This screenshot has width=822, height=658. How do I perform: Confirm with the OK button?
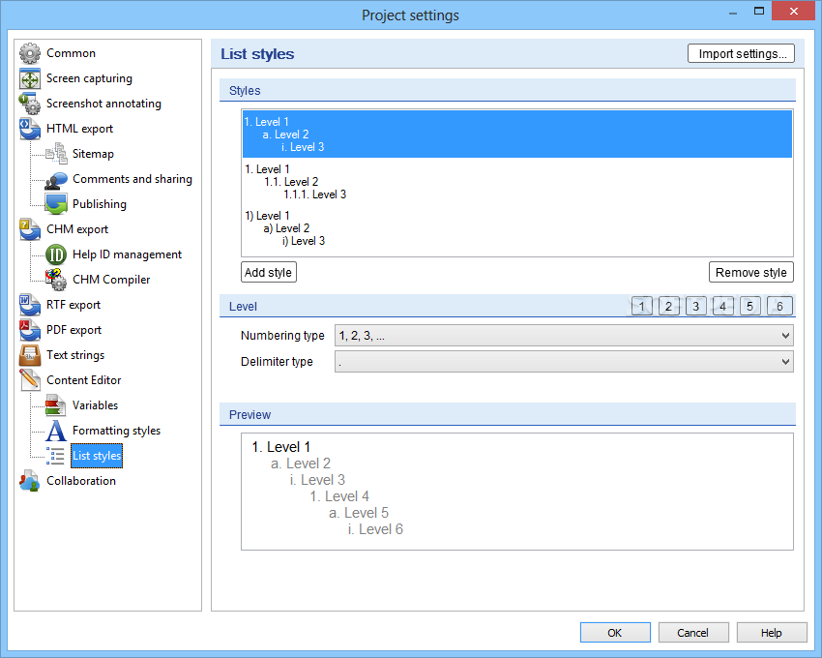[x=615, y=633]
